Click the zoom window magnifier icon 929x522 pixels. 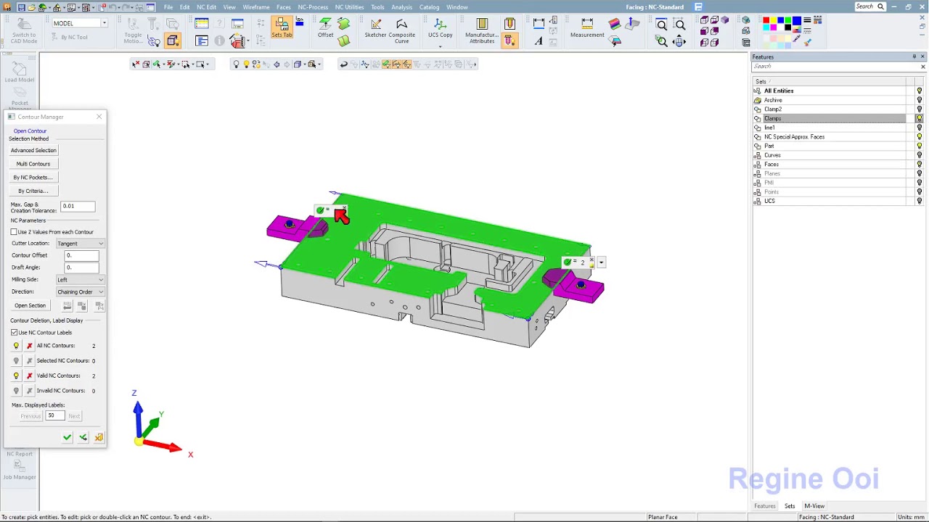(x=662, y=25)
